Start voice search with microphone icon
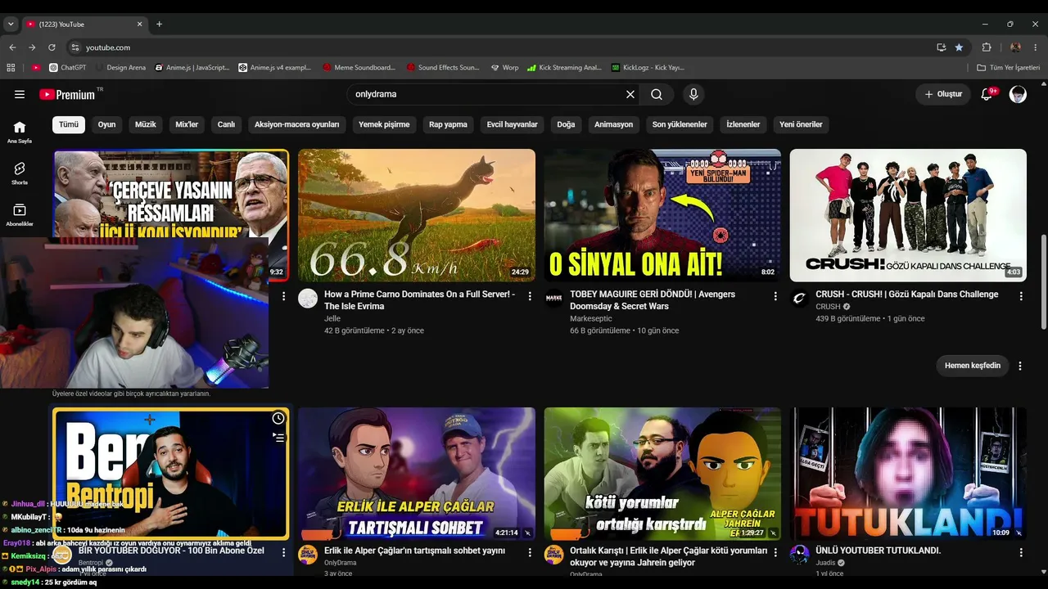This screenshot has height=589, width=1048. point(693,94)
